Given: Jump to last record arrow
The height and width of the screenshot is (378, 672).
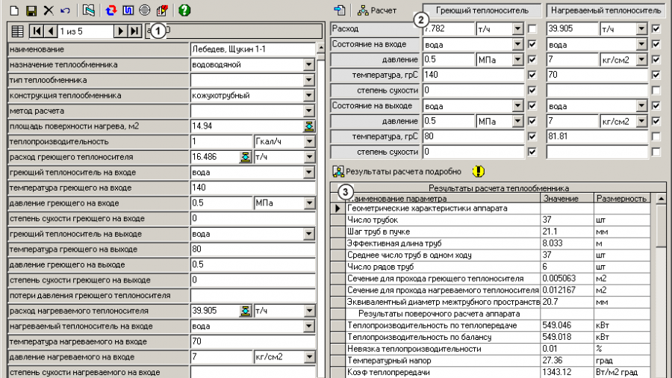Looking at the screenshot, I should pyautogui.click(x=134, y=31).
